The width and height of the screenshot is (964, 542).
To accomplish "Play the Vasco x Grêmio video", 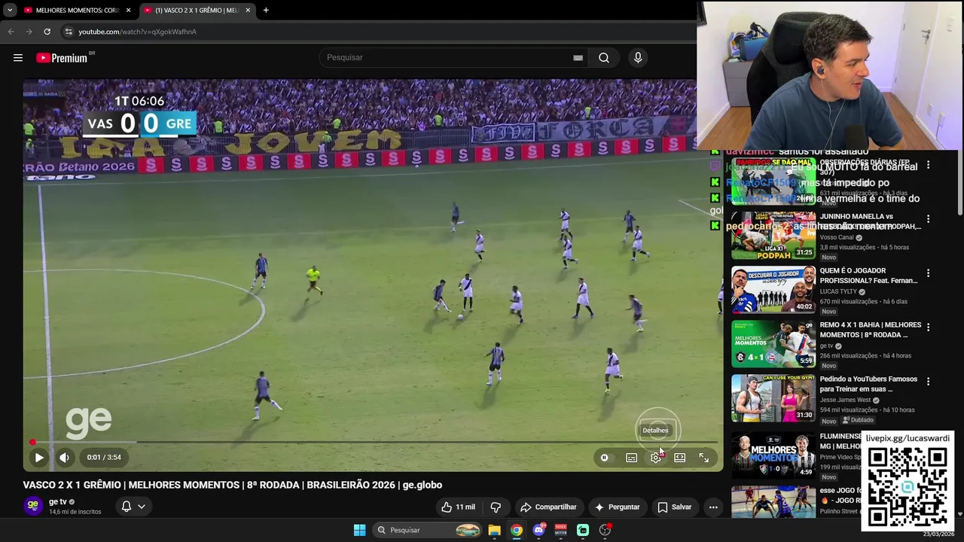I will pyautogui.click(x=39, y=457).
